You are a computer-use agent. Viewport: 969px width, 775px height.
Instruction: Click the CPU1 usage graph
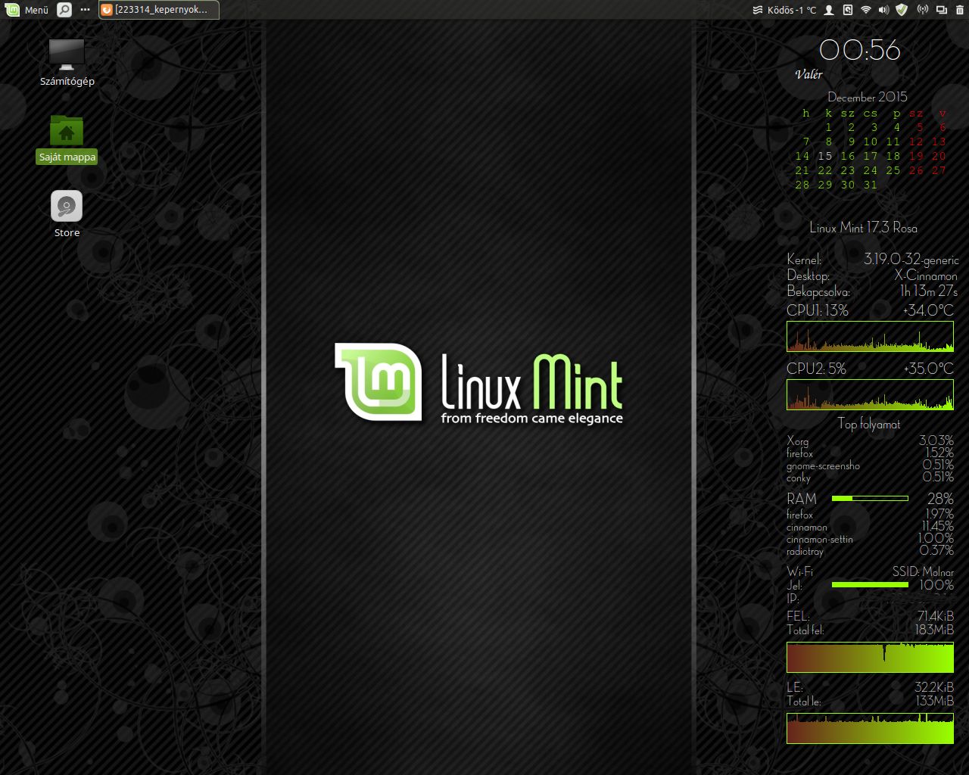[x=870, y=336]
